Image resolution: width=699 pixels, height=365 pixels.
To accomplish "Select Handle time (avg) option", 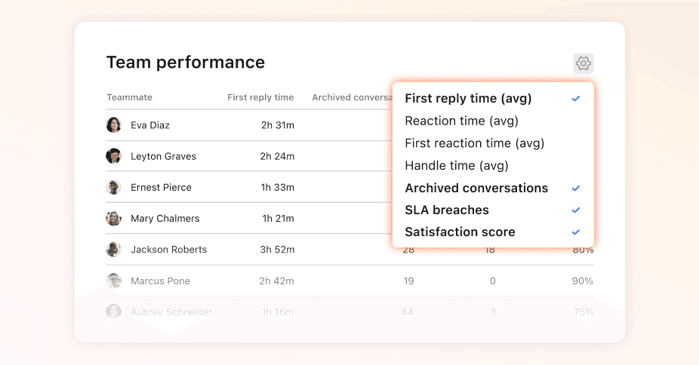I will (x=457, y=166).
